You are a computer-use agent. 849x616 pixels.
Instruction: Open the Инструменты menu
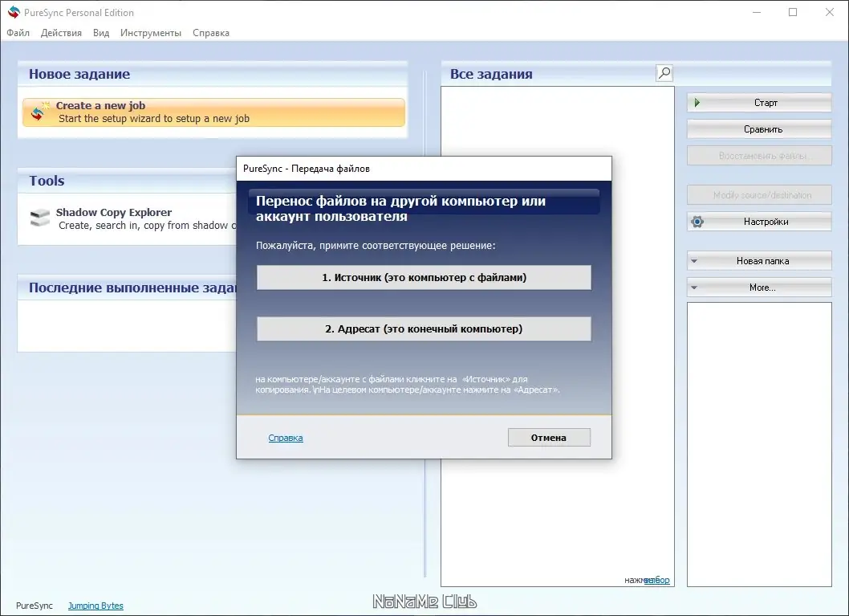(x=151, y=33)
